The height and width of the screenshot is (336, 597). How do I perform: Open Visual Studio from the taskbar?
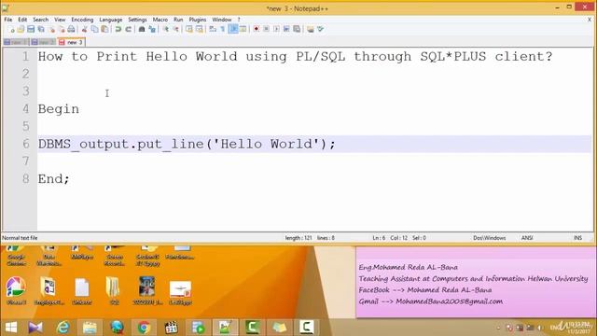35,328
